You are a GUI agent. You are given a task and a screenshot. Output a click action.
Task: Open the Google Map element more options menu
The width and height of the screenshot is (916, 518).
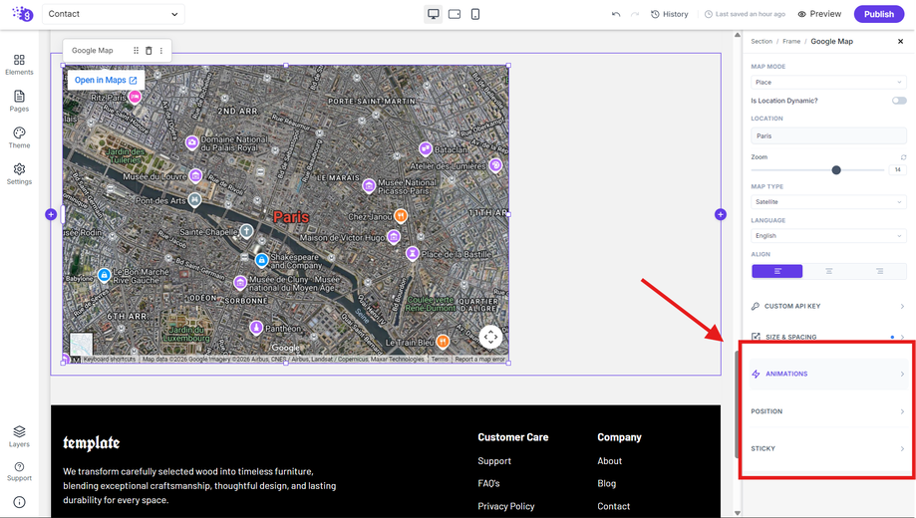pyautogui.click(x=161, y=50)
